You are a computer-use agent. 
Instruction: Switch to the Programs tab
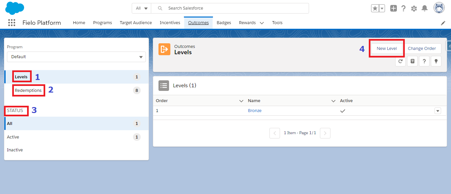[x=102, y=23]
